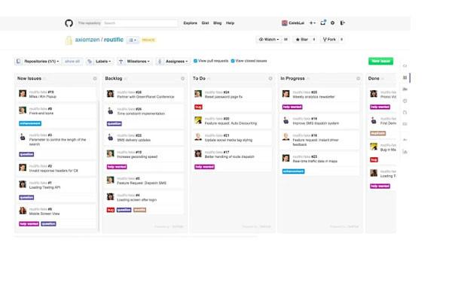Click avatar on Time constraint implementation card
The image size is (452, 282).
click(x=111, y=111)
